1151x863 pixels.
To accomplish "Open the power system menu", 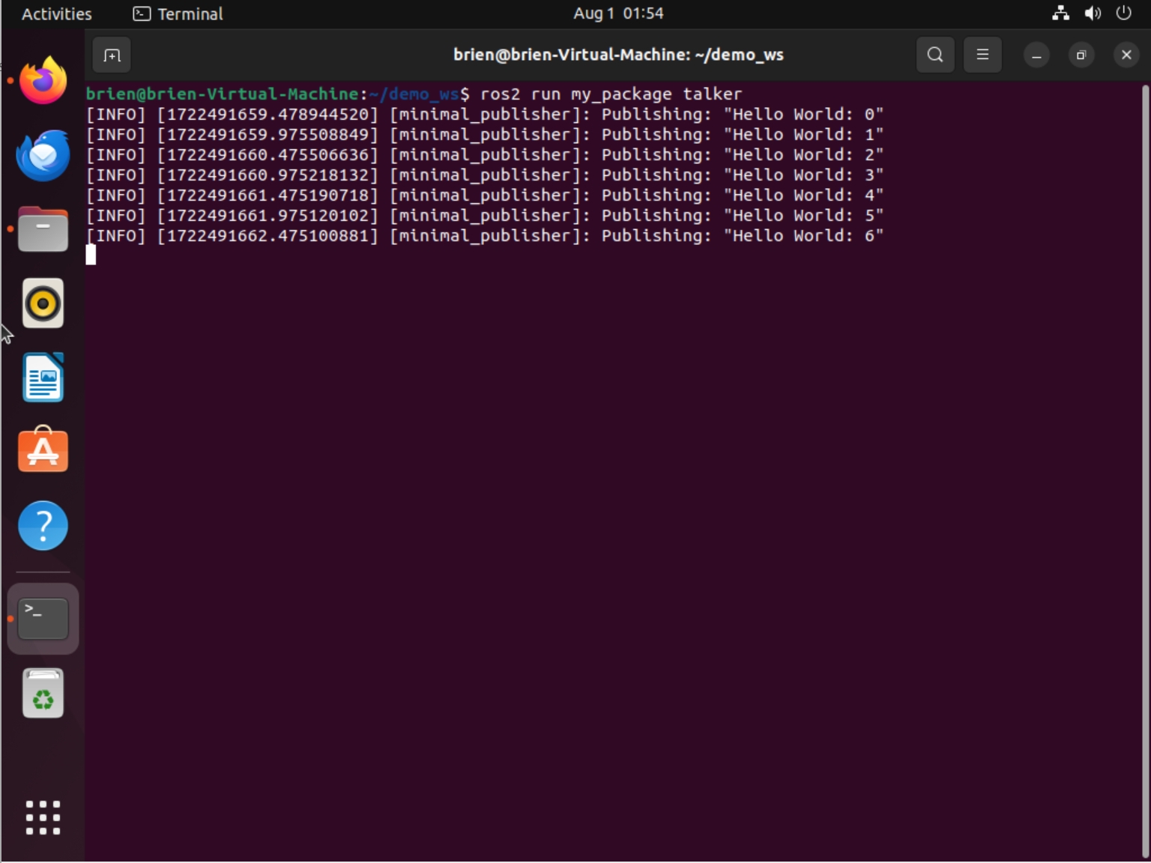I will pyautogui.click(x=1123, y=13).
